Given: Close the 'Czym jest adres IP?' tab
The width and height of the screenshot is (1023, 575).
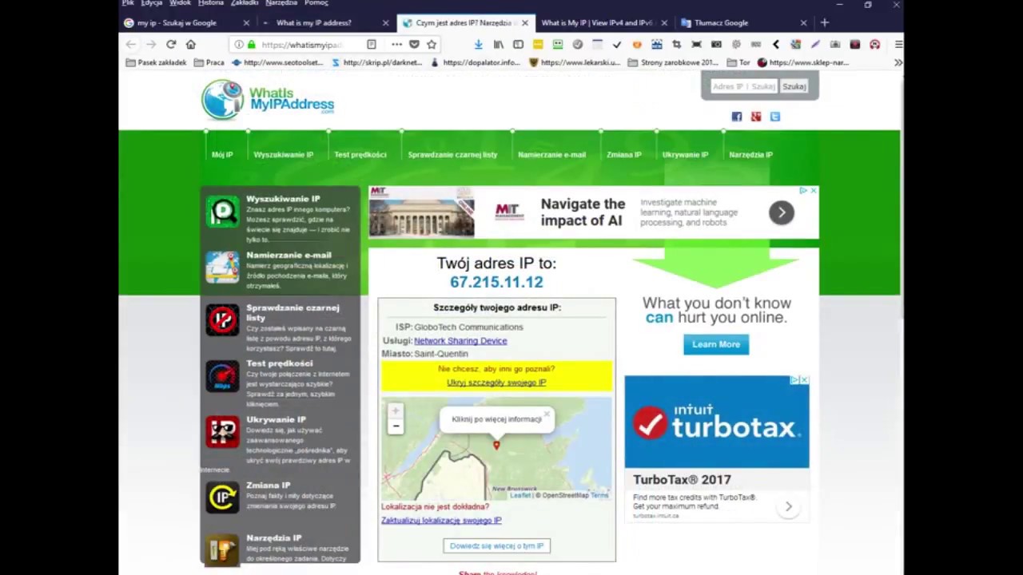Looking at the screenshot, I should pyautogui.click(x=525, y=23).
